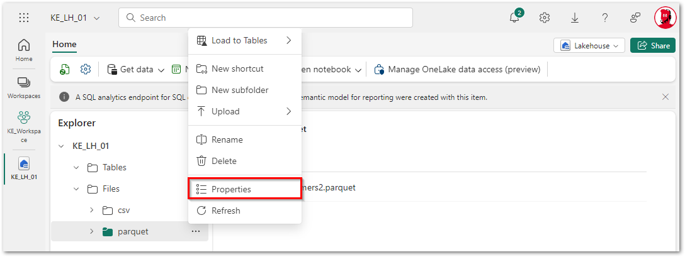Viewport: 685px width, 257px height.
Task: Open the user account avatar
Action: [665, 18]
